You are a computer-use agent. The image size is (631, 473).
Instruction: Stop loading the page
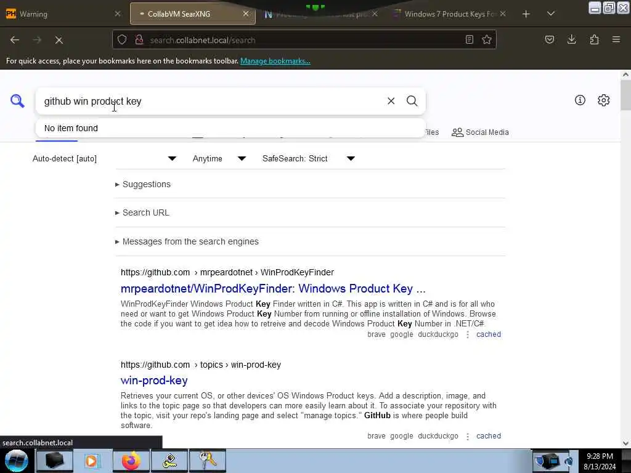pyautogui.click(x=59, y=40)
